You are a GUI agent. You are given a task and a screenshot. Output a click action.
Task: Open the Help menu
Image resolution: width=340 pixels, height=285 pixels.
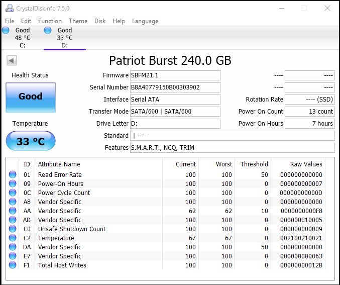[119, 21]
